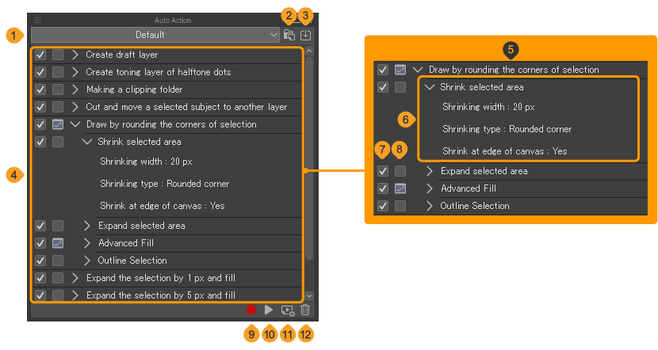Image resolution: width=658 pixels, height=350 pixels.
Task: Click the auto action set management icon beside Default
Action: point(289,35)
